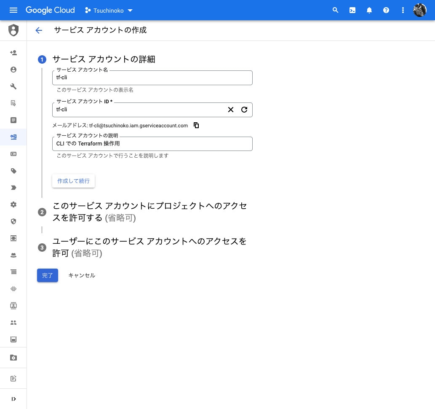The height and width of the screenshot is (409, 435).
Task: Click into the サービス アカウントの説明 field
Action: (x=152, y=144)
